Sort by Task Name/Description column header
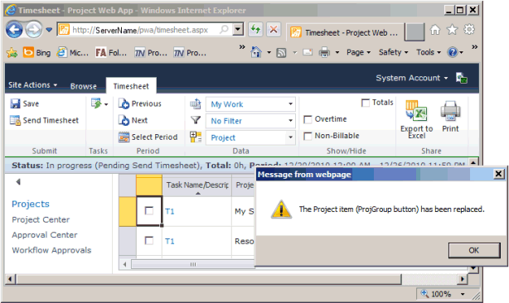The image size is (509, 303). pyautogui.click(x=197, y=185)
